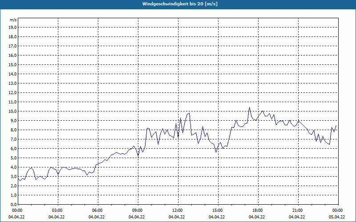Select the 4,0 y-axis value

coord(14,167)
